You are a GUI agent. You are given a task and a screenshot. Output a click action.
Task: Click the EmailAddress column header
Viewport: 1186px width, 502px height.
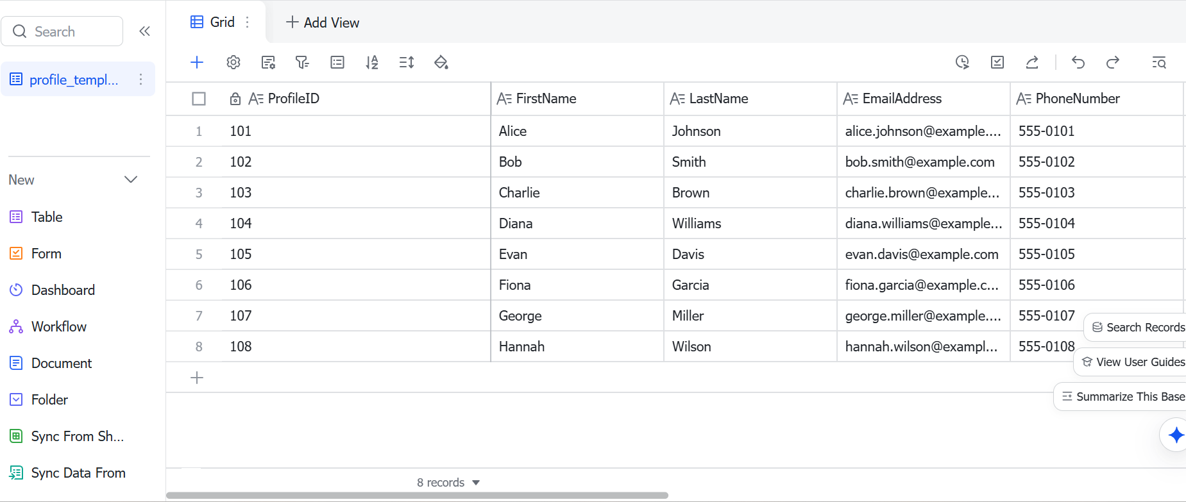[x=924, y=99]
